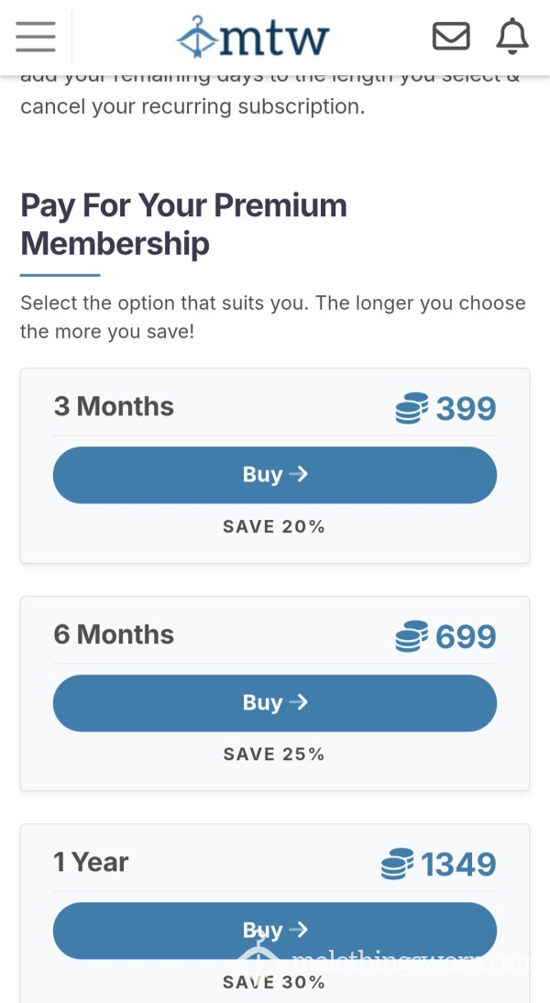Buy the 1 Year premium membership

coord(275,930)
